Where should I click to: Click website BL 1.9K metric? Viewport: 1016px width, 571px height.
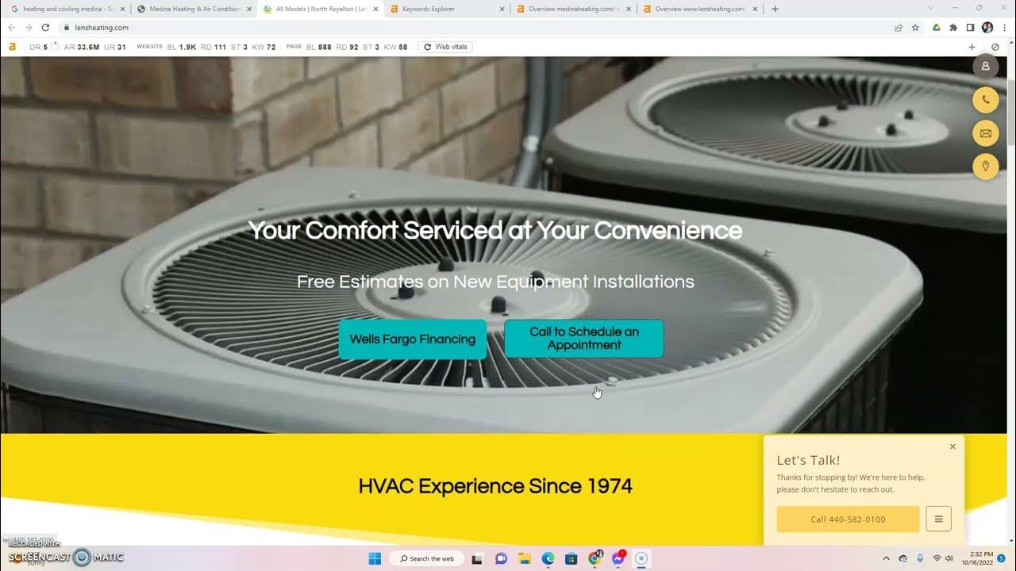point(182,47)
